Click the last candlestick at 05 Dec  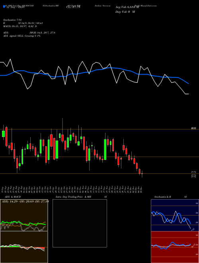[142, 174]
